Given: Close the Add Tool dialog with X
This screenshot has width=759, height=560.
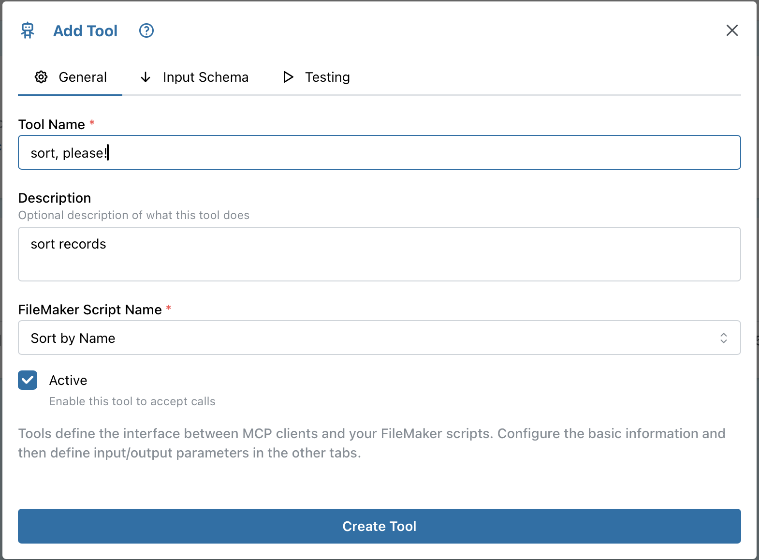Looking at the screenshot, I should click(732, 30).
